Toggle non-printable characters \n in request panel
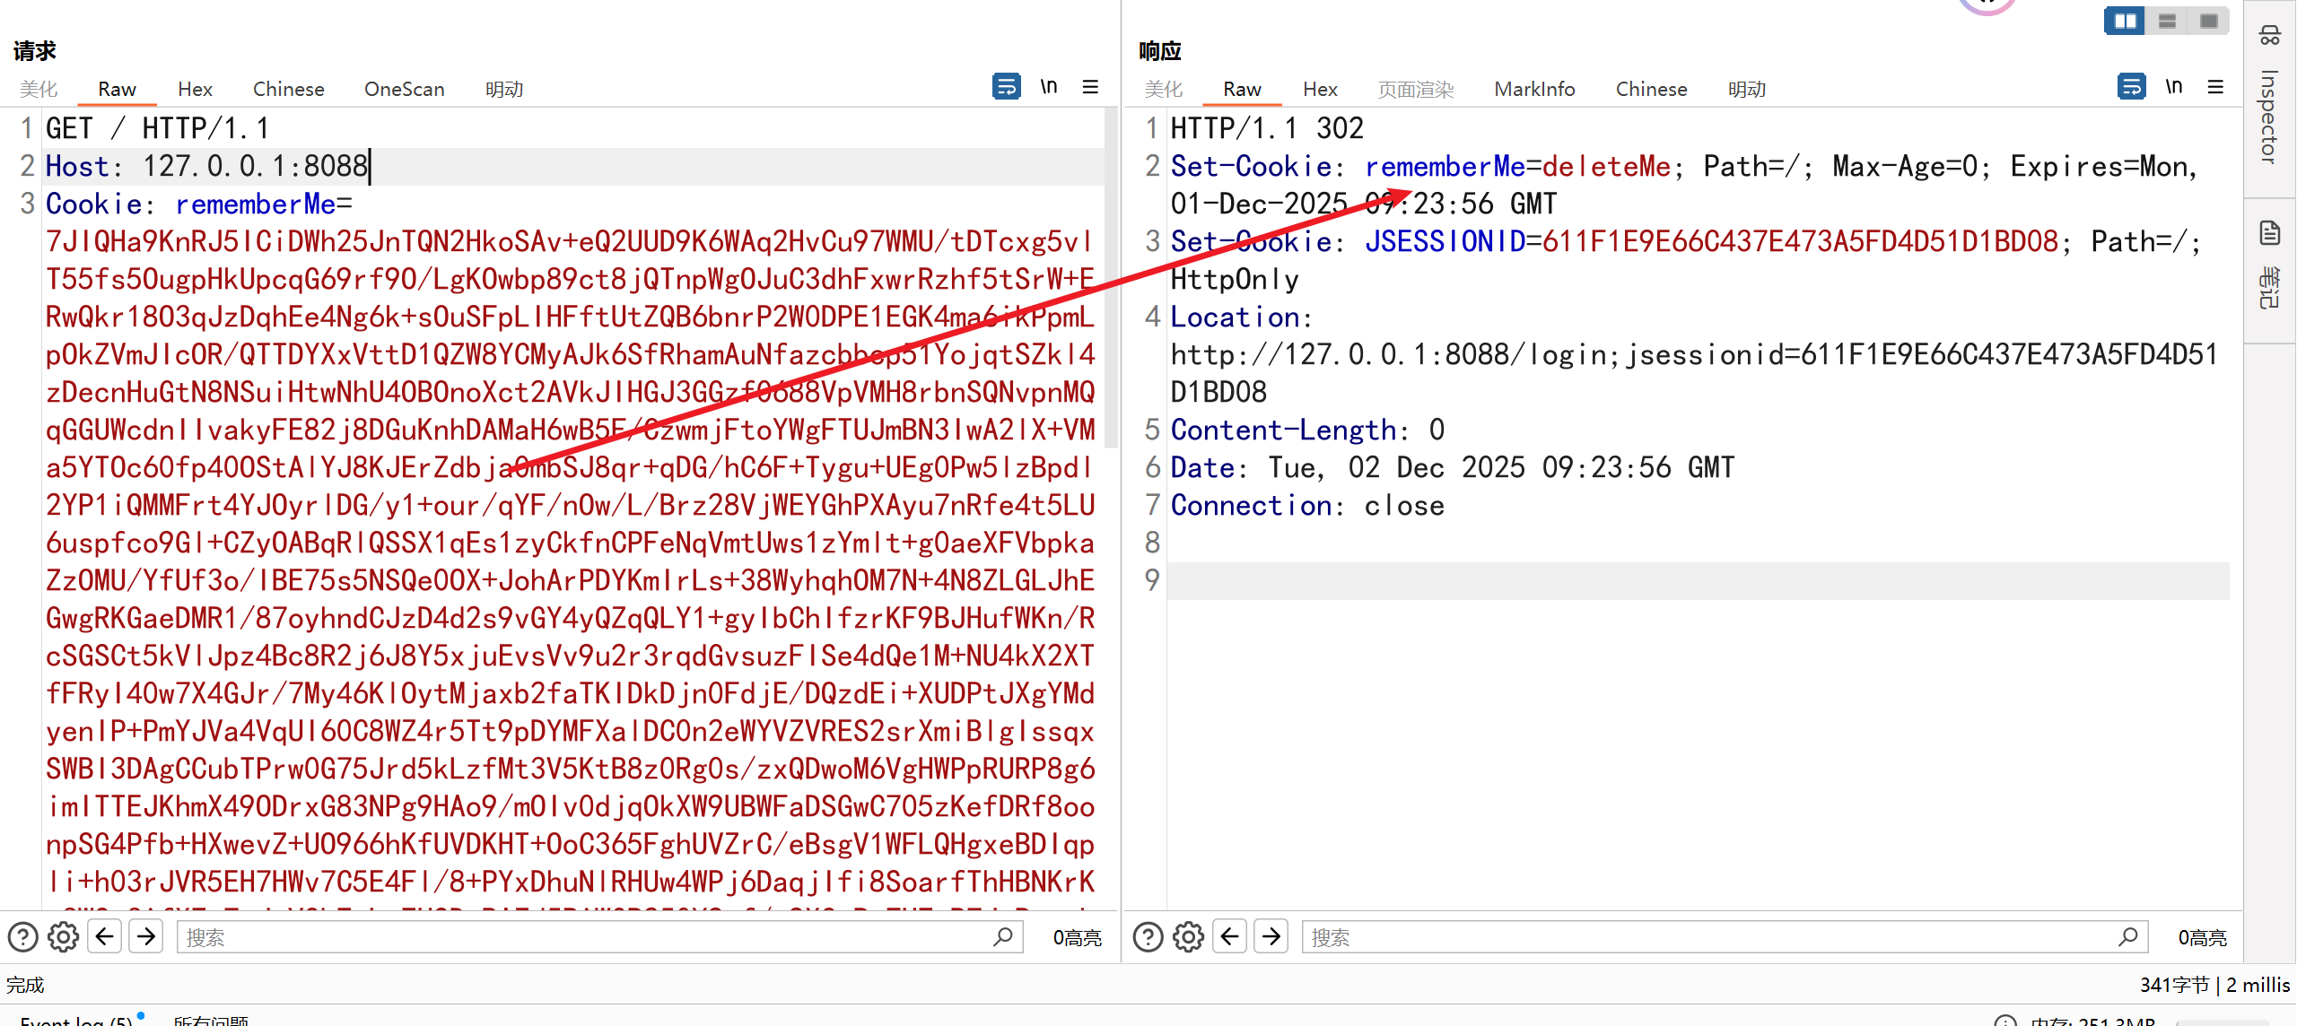Image resolution: width=2297 pixels, height=1026 pixels. pyautogui.click(x=1048, y=87)
